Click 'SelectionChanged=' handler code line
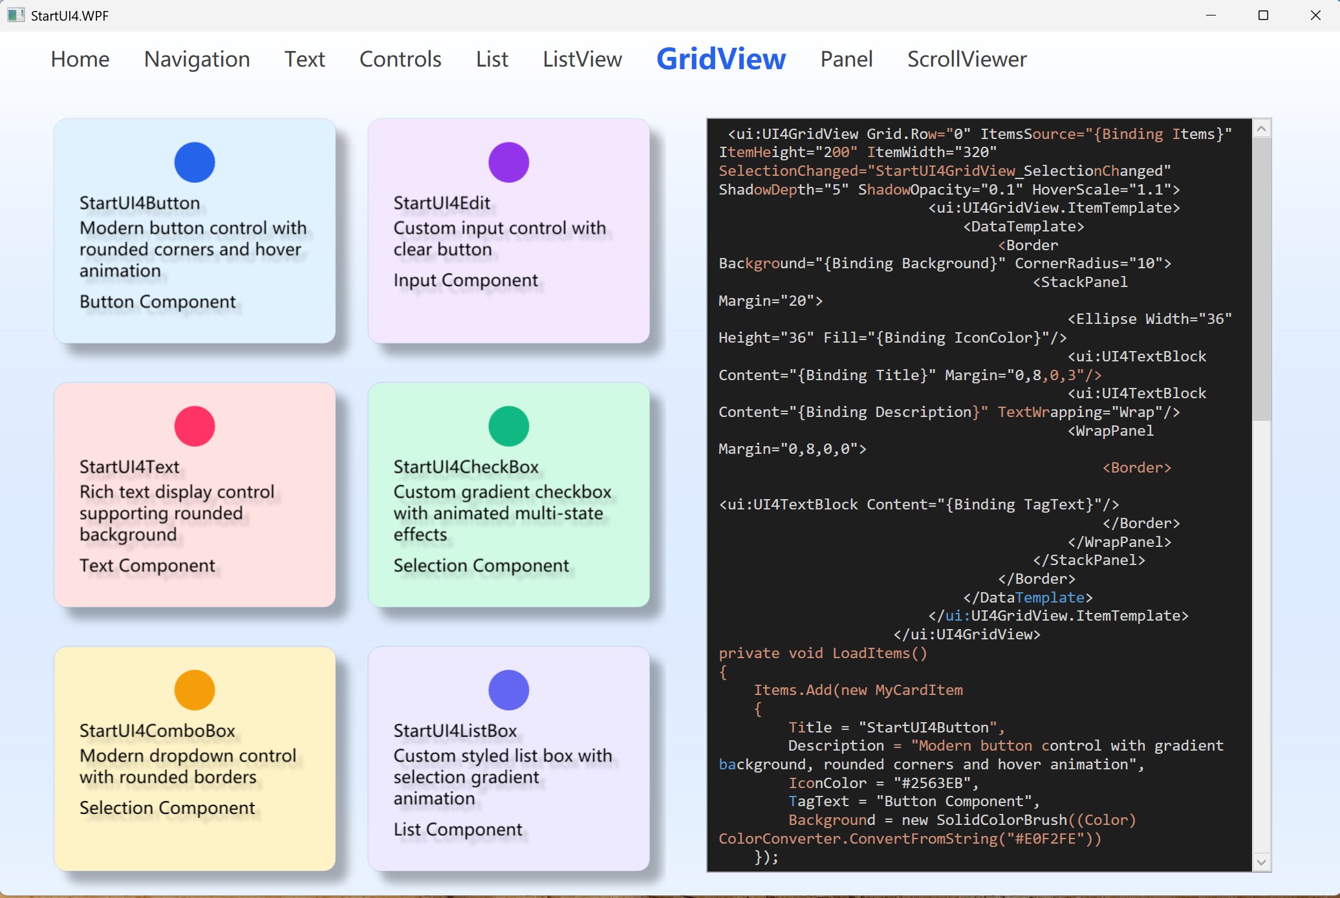 pyautogui.click(x=945, y=171)
